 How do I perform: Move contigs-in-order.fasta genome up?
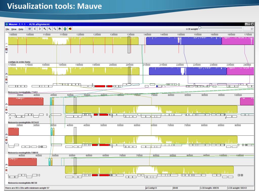6,44
